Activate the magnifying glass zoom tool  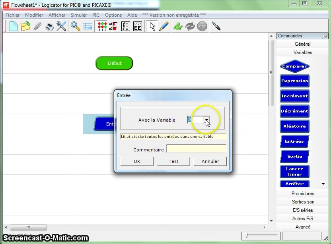coord(75,26)
